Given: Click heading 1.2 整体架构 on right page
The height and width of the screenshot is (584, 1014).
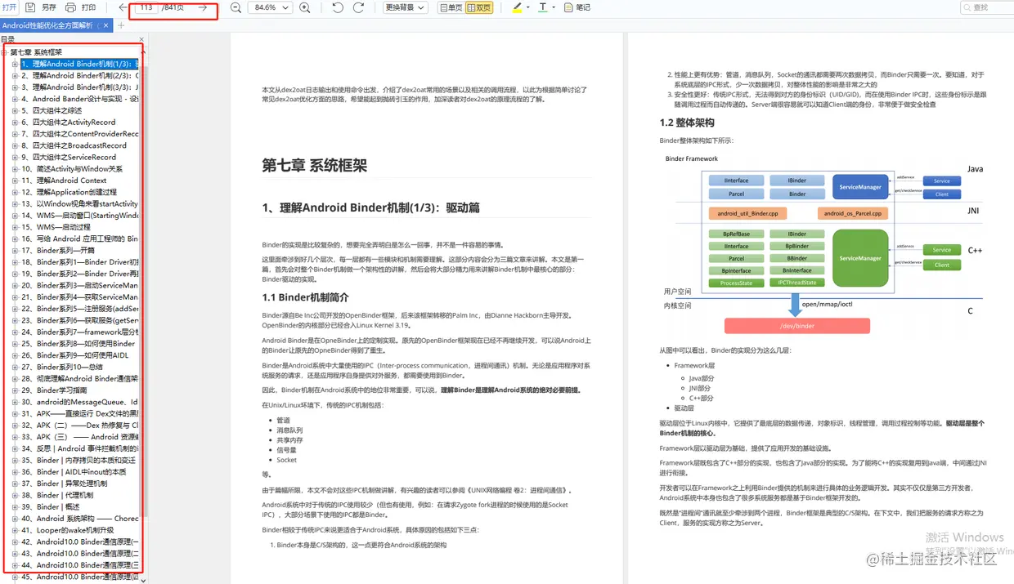Looking at the screenshot, I should tap(687, 123).
